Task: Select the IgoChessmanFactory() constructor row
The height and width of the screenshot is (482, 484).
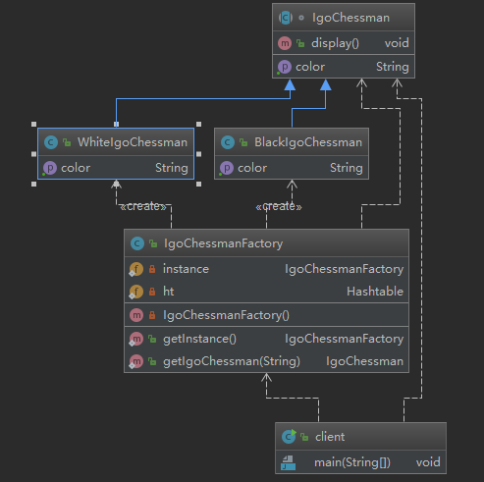Action: pyautogui.click(x=266, y=315)
